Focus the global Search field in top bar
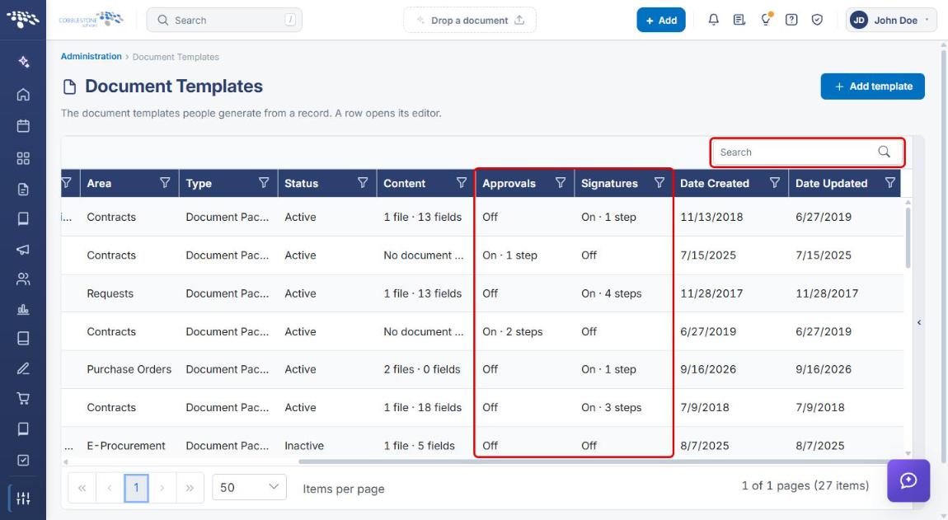Screen dimensions: 948x520 224,20
